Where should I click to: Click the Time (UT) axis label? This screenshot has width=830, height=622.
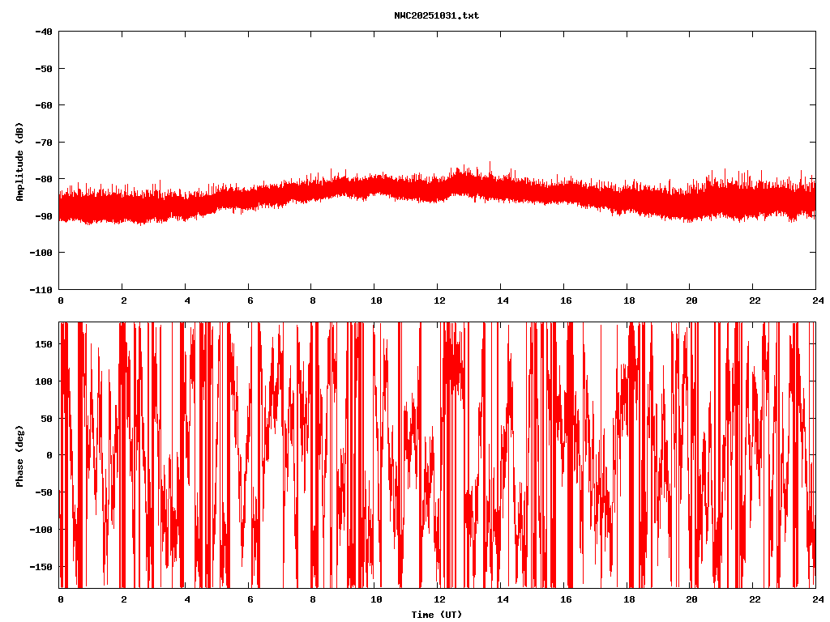pyautogui.click(x=436, y=615)
